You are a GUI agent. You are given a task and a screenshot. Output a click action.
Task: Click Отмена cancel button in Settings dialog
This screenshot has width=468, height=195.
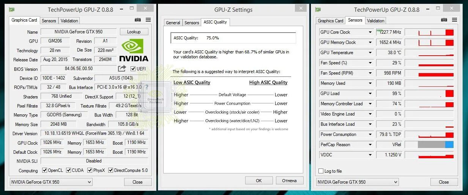tap(290, 181)
